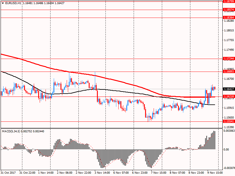Select the 1.16700 price scale value
The height and width of the screenshot is (176, 235).
[229, 79]
